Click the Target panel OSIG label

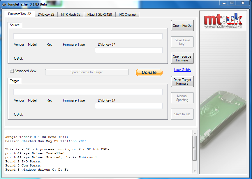18,114
